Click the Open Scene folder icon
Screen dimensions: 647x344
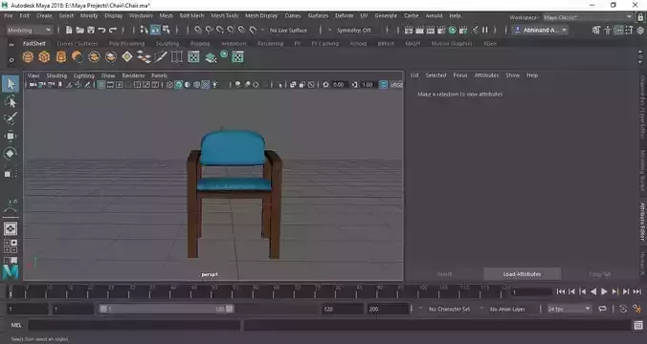[80, 30]
